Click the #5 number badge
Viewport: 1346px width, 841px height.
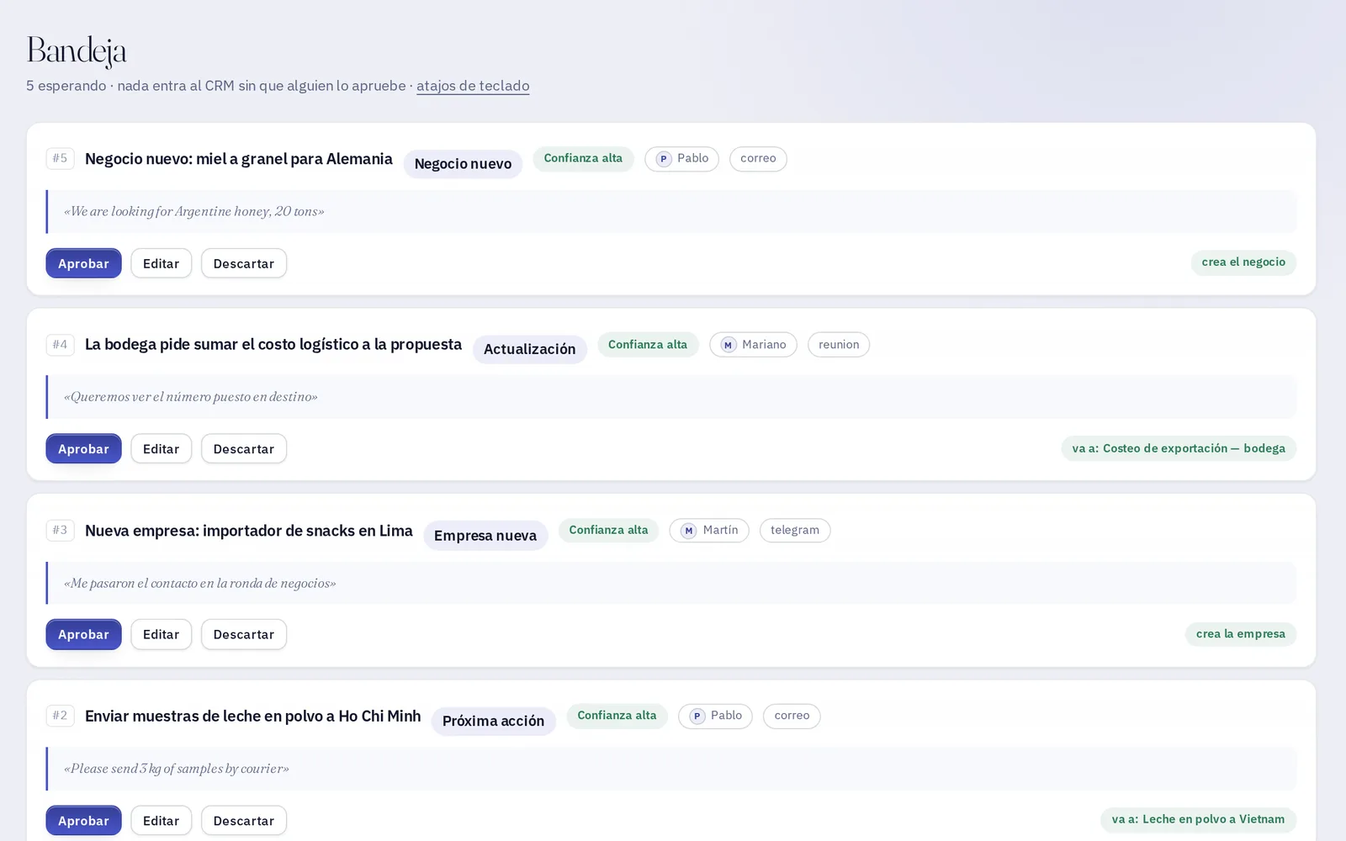point(60,158)
